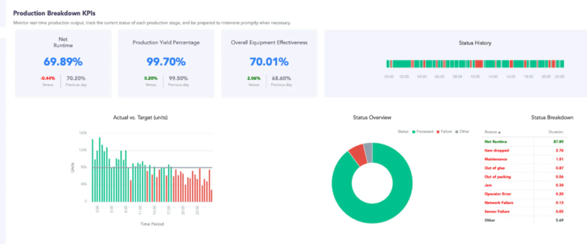Click the last red bar in Actual vs. Target chart

pyautogui.click(x=212, y=196)
